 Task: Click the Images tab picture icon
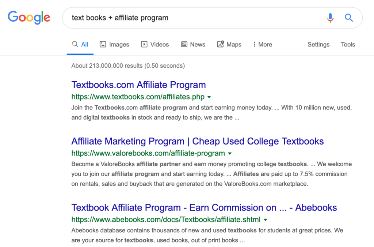[103, 44]
